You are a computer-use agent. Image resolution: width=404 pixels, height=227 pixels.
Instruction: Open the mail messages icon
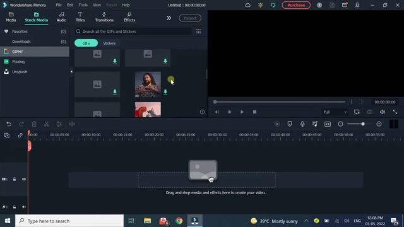point(345,5)
